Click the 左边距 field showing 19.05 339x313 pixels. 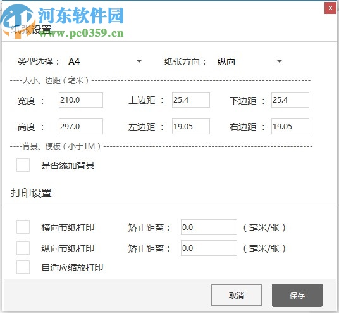[191, 126]
